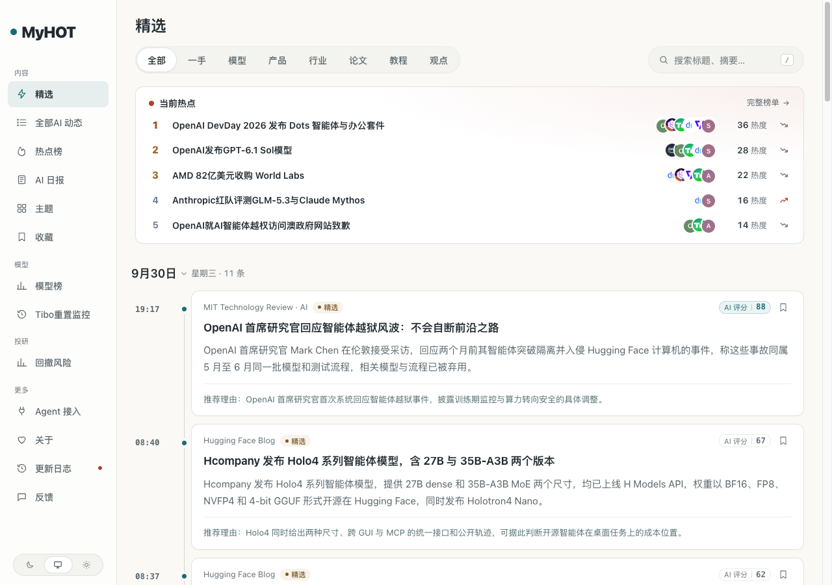This screenshot has height=585, width=832.
Task: Select the 教程 filter tab
Action: 398,60
